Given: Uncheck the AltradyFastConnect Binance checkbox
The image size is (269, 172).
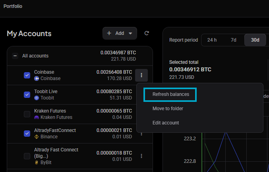Looking at the screenshot, I should (27, 134).
